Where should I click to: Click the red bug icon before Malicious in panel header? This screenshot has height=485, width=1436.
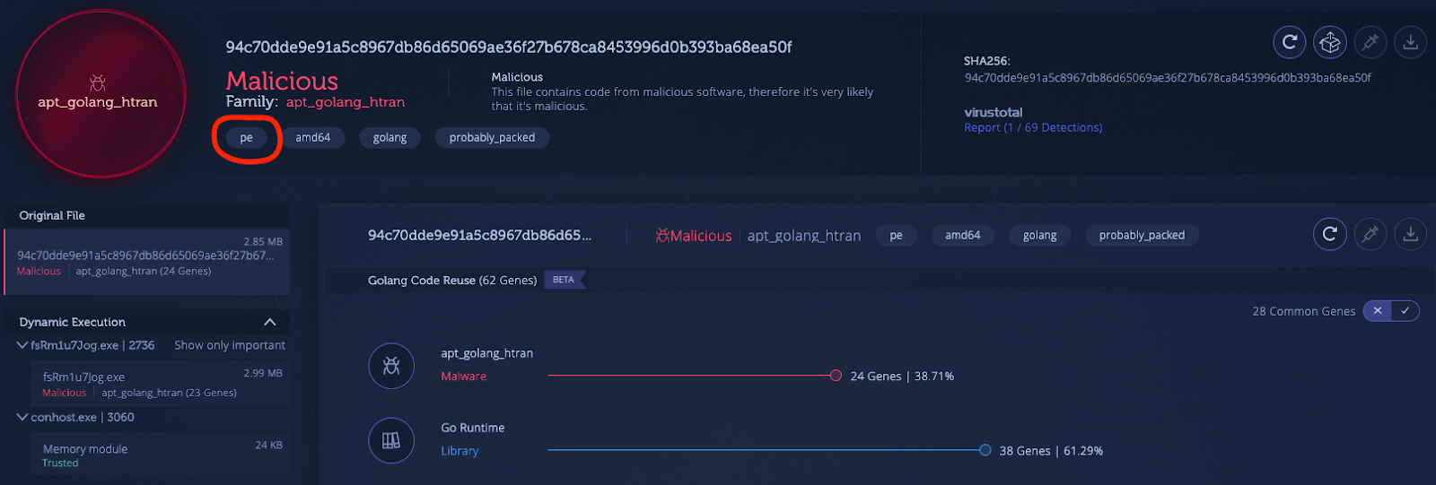click(x=662, y=236)
